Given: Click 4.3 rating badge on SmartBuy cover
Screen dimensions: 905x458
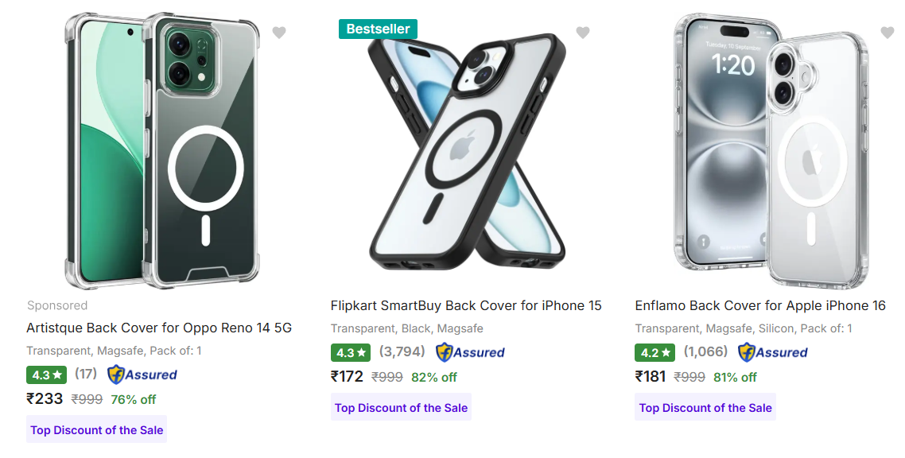Looking at the screenshot, I should click(x=351, y=352).
